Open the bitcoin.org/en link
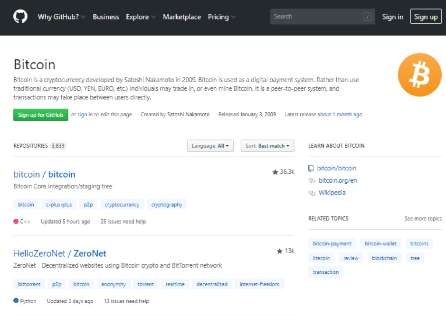446x327 pixels. (338, 180)
